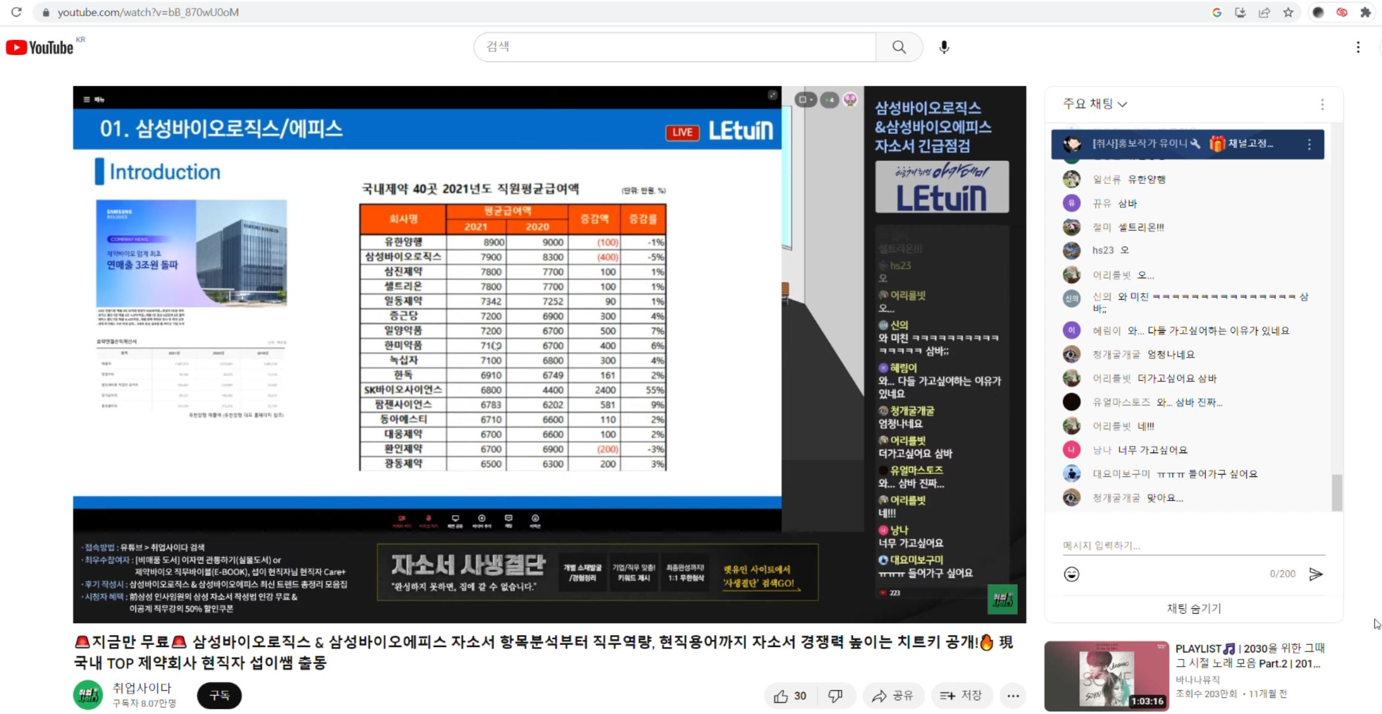Save video with 저장 button

pos(961,696)
